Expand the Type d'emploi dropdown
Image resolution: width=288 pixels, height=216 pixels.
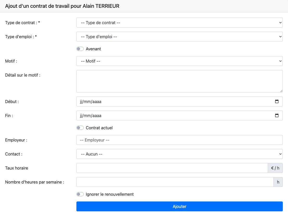coord(179,37)
